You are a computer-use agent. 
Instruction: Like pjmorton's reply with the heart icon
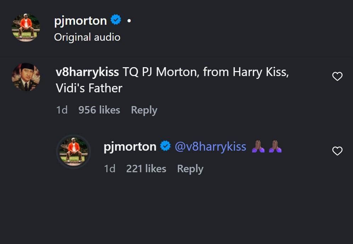pyautogui.click(x=337, y=151)
